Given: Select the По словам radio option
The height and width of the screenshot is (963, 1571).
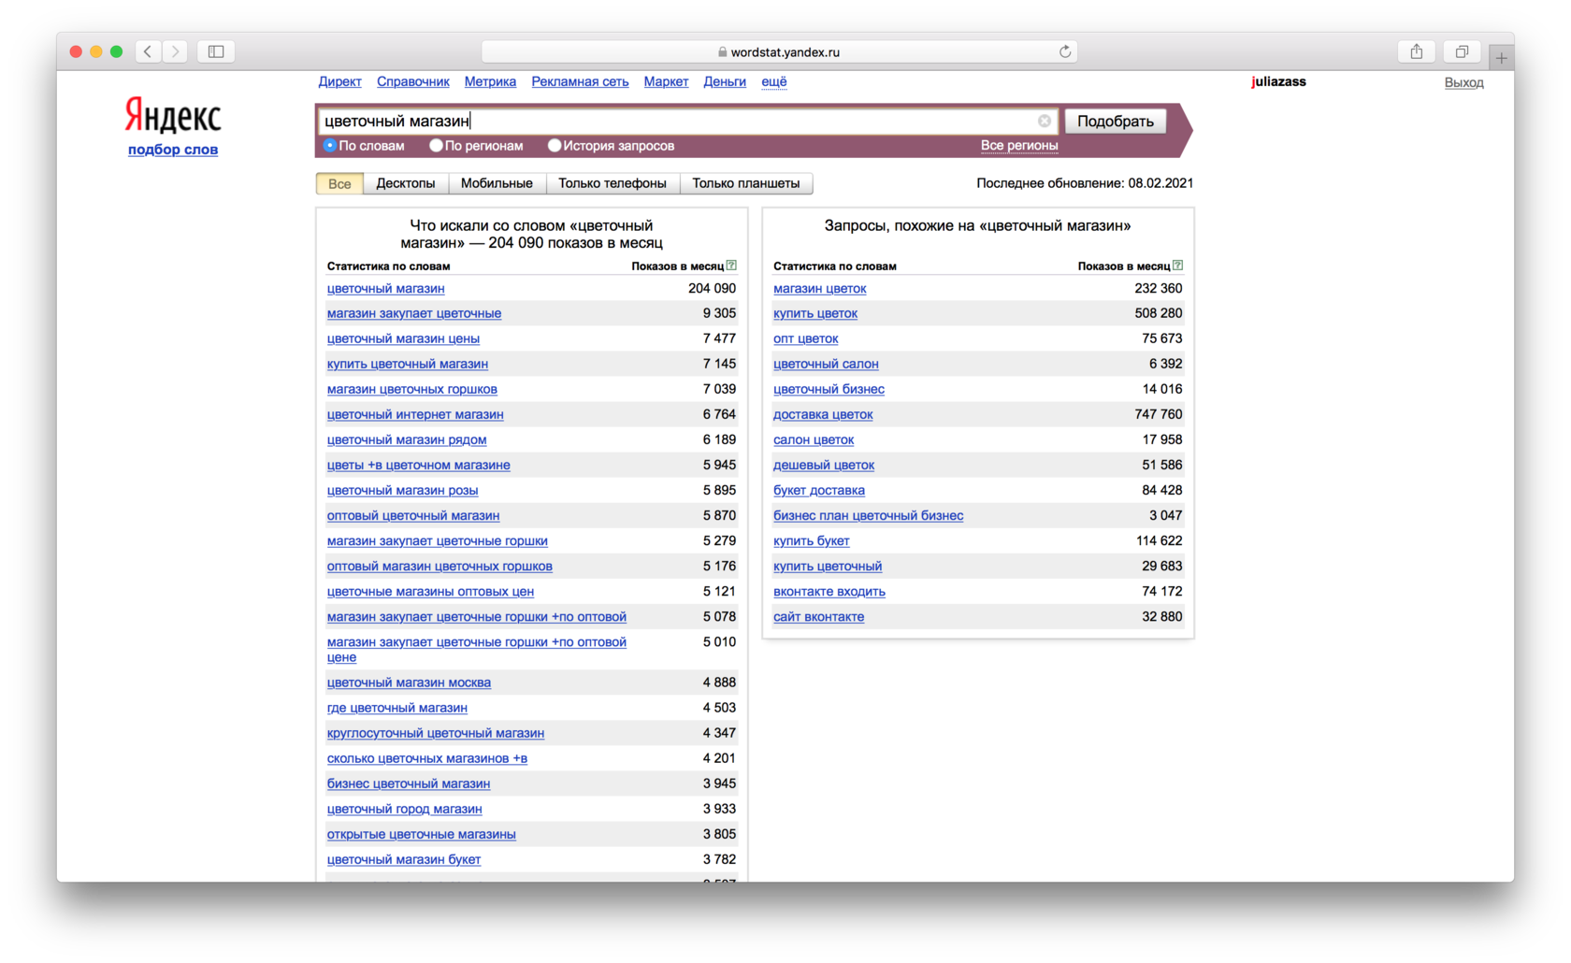Looking at the screenshot, I should (x=329, y=146).
